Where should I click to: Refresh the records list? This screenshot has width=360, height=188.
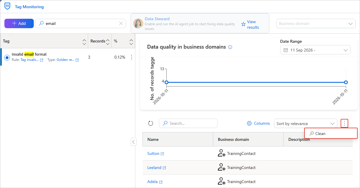[x=151, y=123]
